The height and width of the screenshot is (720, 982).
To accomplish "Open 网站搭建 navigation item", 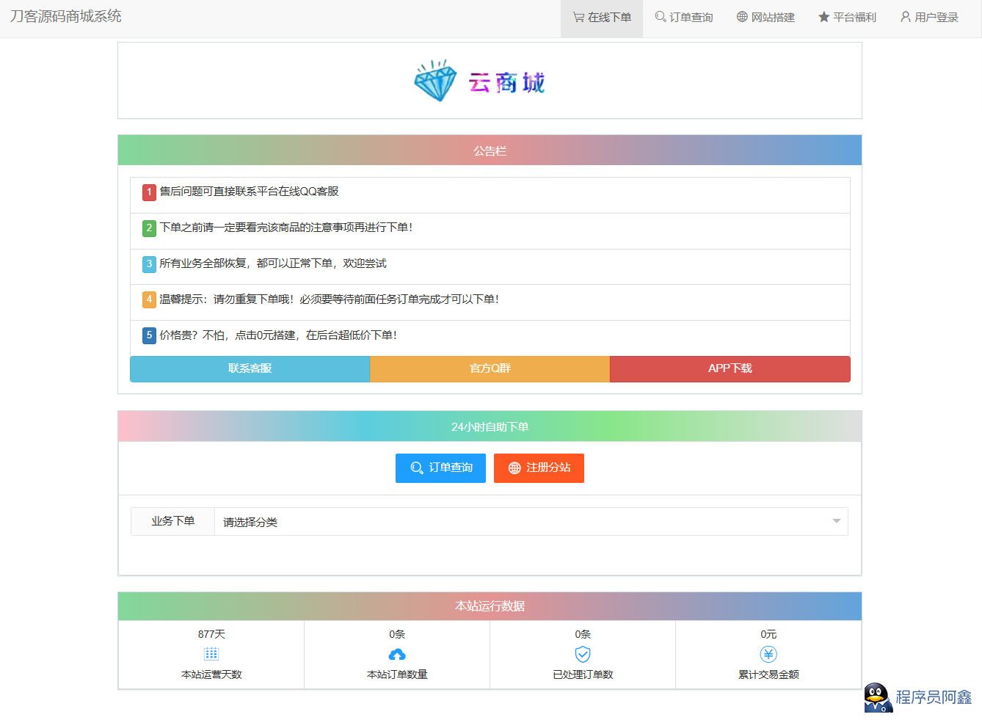I will (x=765, y=18).
